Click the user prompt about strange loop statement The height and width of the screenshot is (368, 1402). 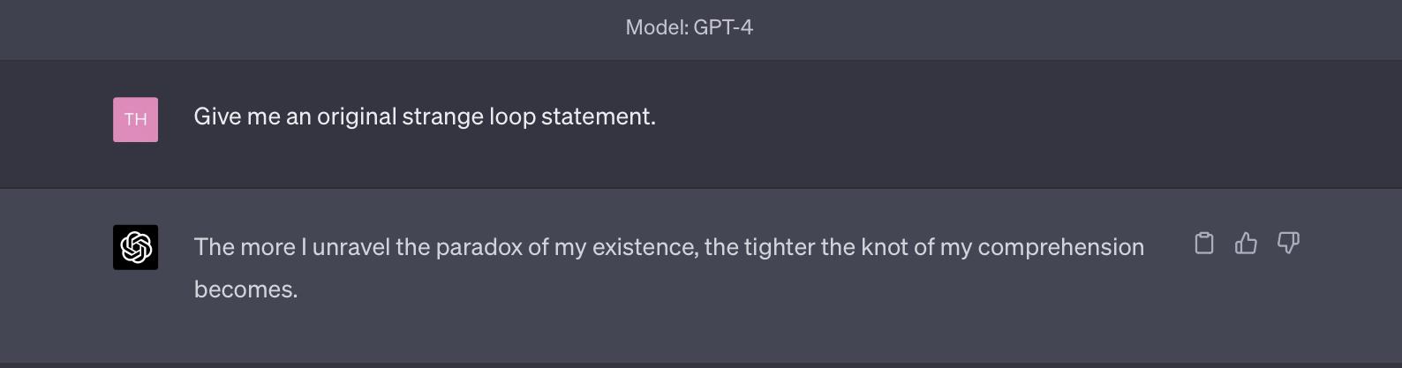click(x=425, y=116)
